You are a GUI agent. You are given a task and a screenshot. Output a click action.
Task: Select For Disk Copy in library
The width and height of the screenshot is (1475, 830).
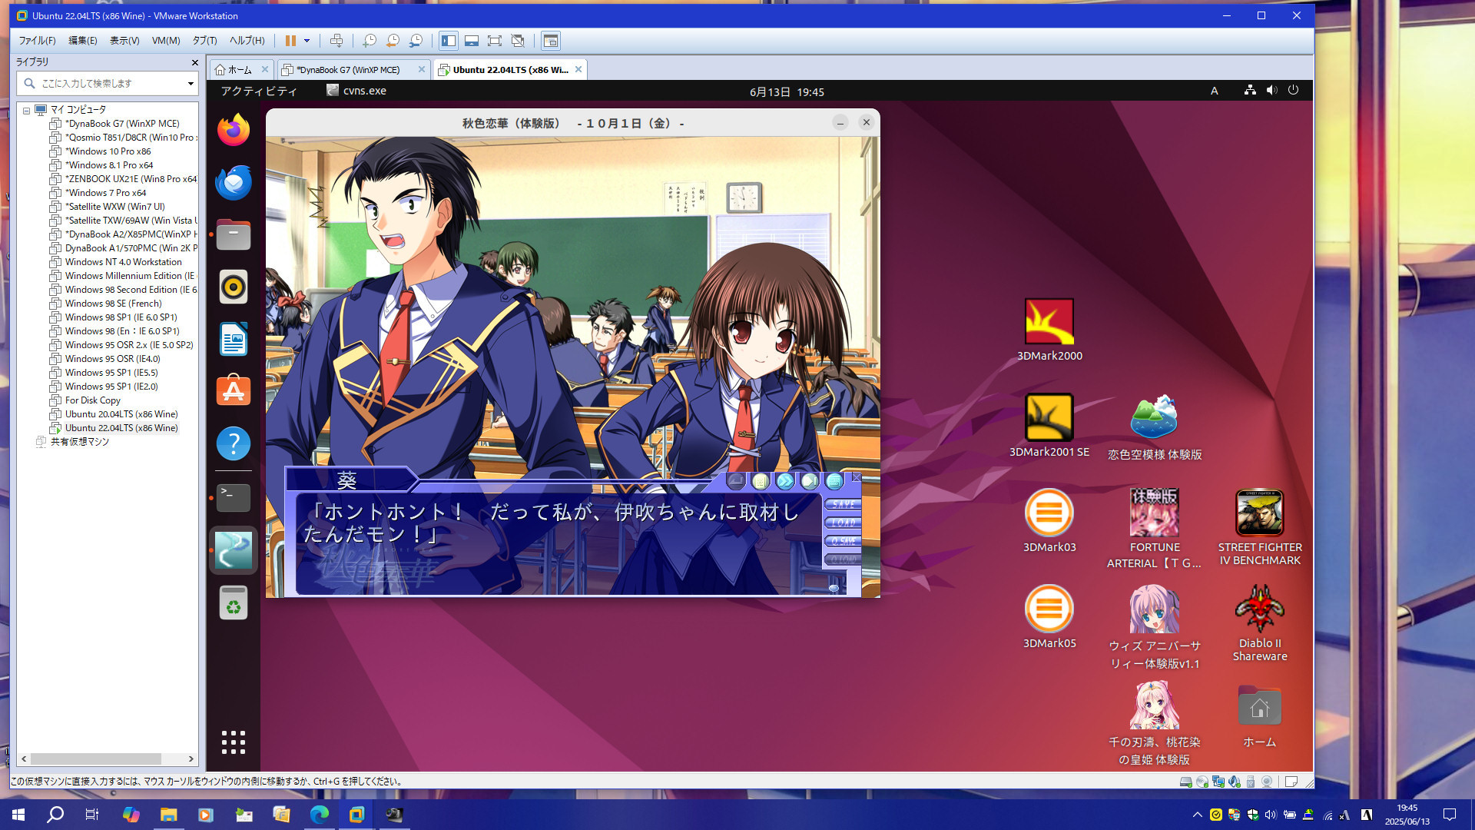pos(92,400)
